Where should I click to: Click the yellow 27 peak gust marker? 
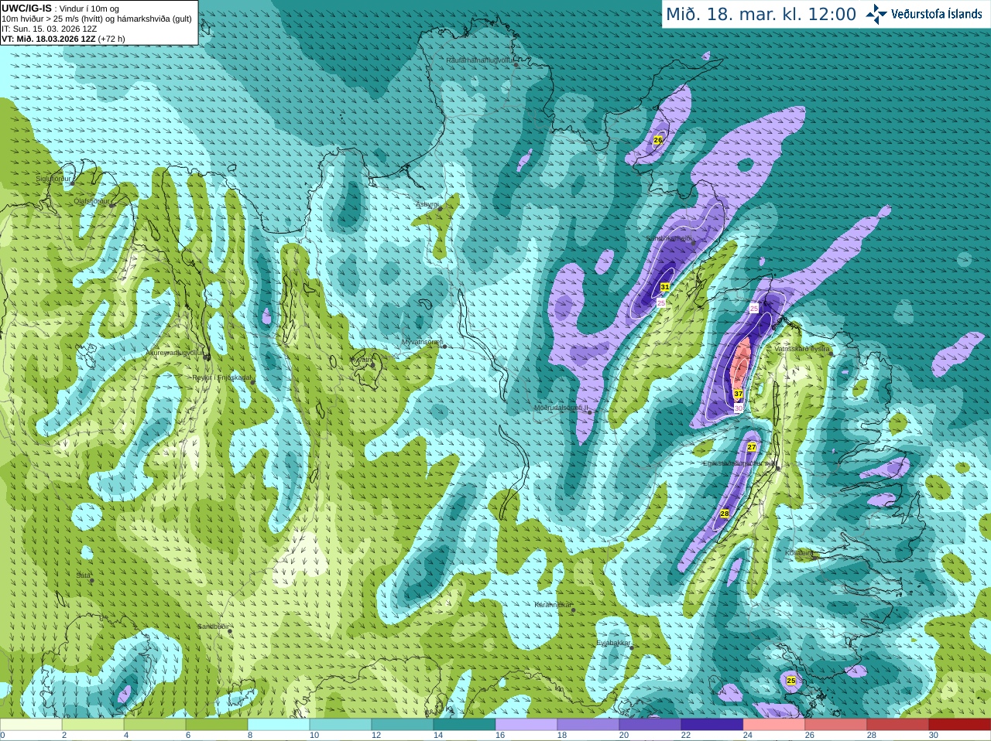751,447
